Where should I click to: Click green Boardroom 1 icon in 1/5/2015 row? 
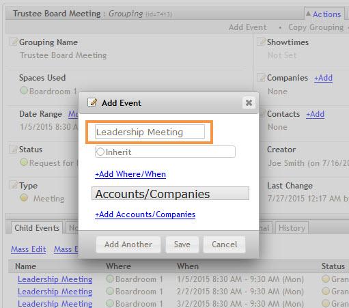(x=110, y=279)
